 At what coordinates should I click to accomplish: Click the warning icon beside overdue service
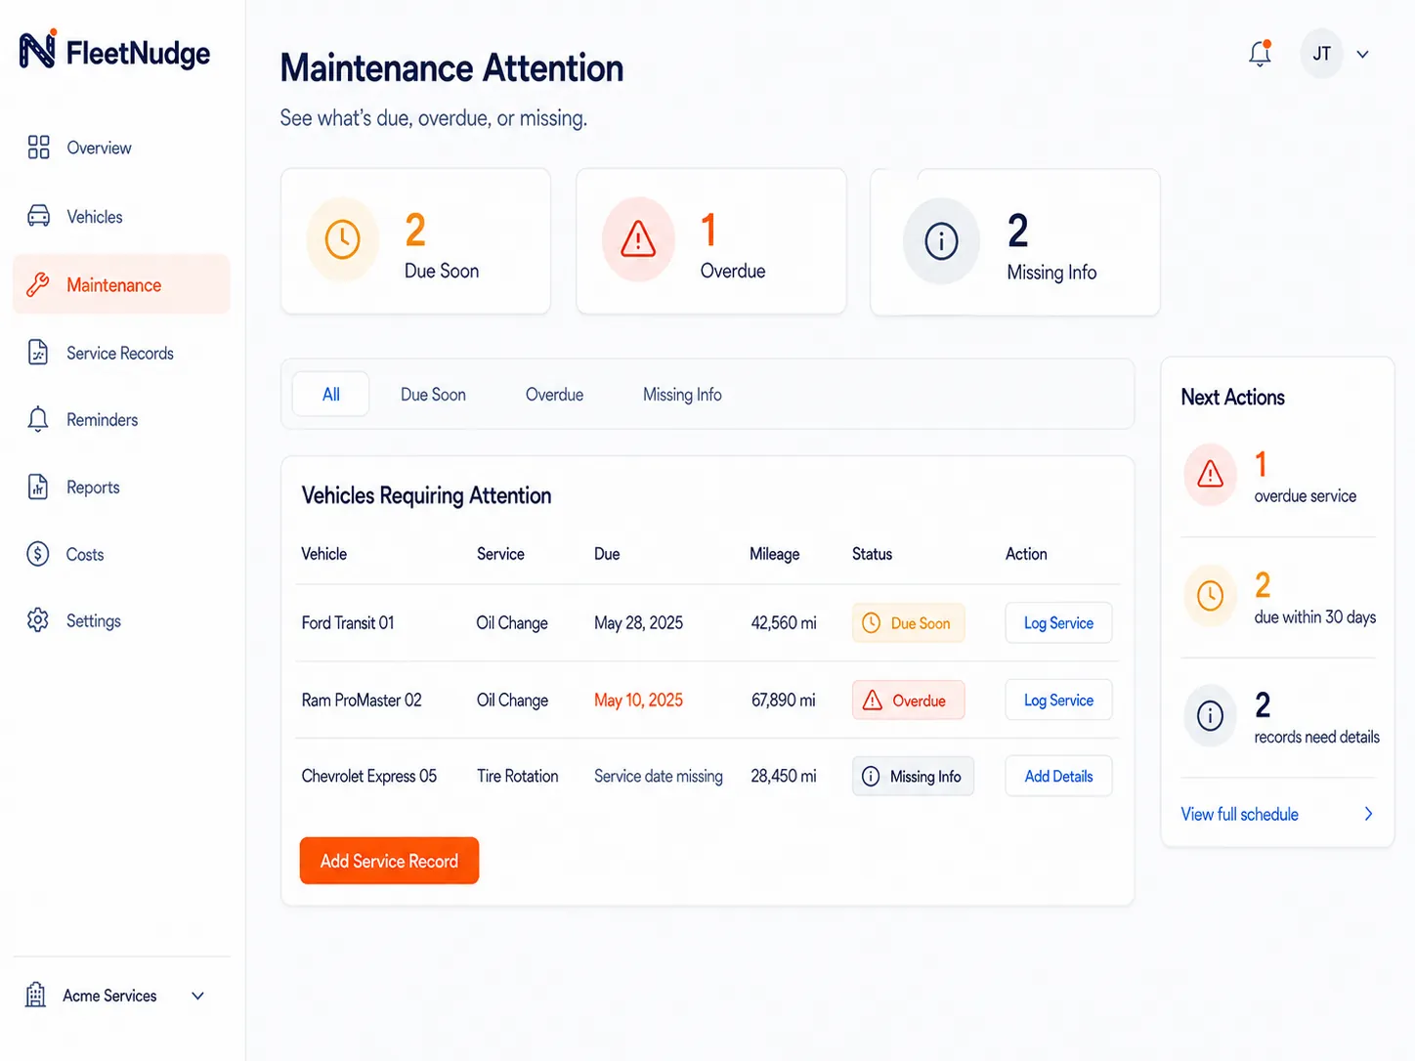[1211, 474]
